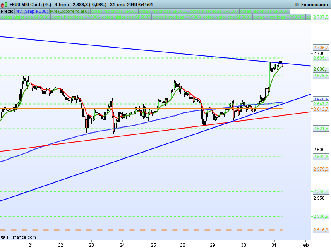Click the IT-Finance.com title link
Screen dimensions: 331x248
pos(312,5)
